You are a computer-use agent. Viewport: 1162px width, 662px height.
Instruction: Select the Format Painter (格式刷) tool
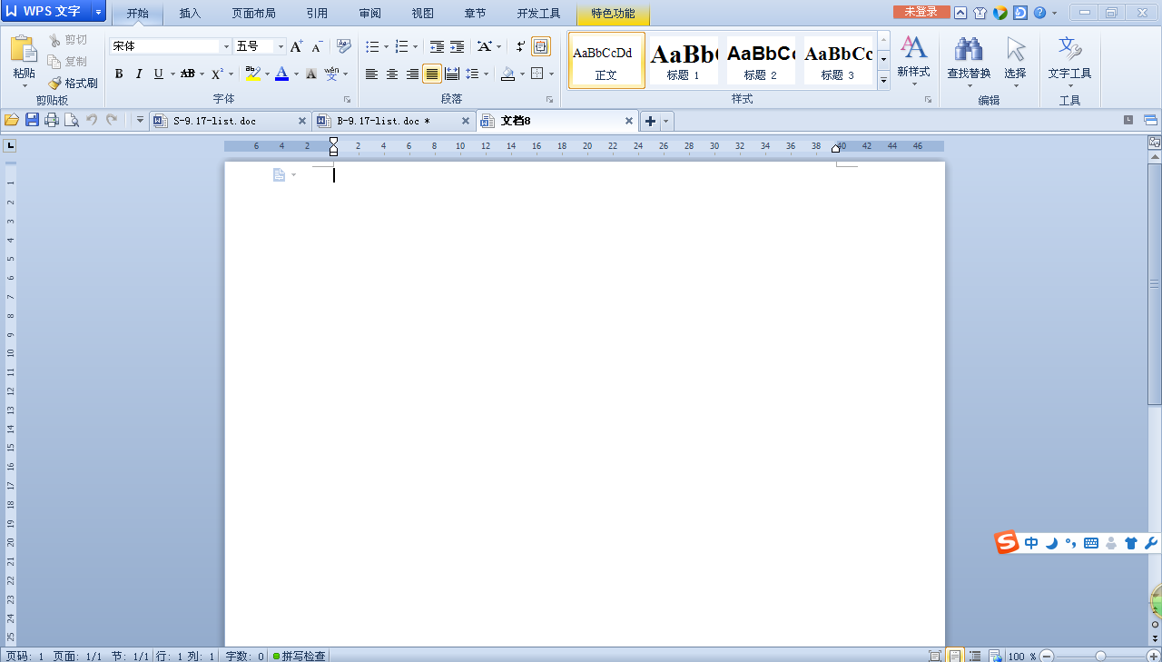click(x=74, y=83)
